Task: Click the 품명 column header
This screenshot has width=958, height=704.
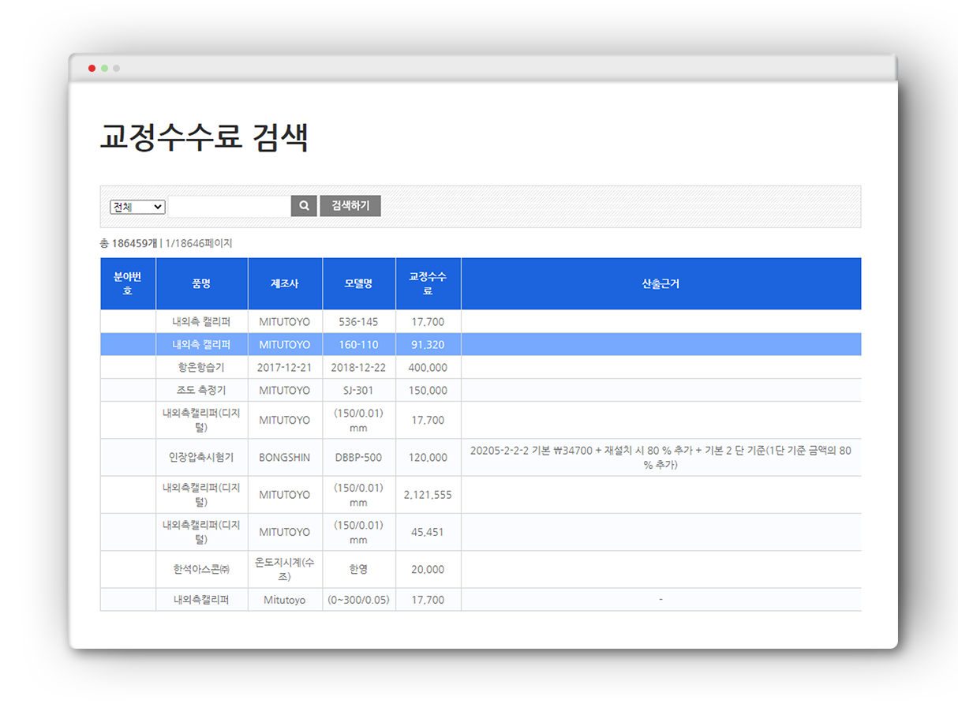Action: coord(201,283)
